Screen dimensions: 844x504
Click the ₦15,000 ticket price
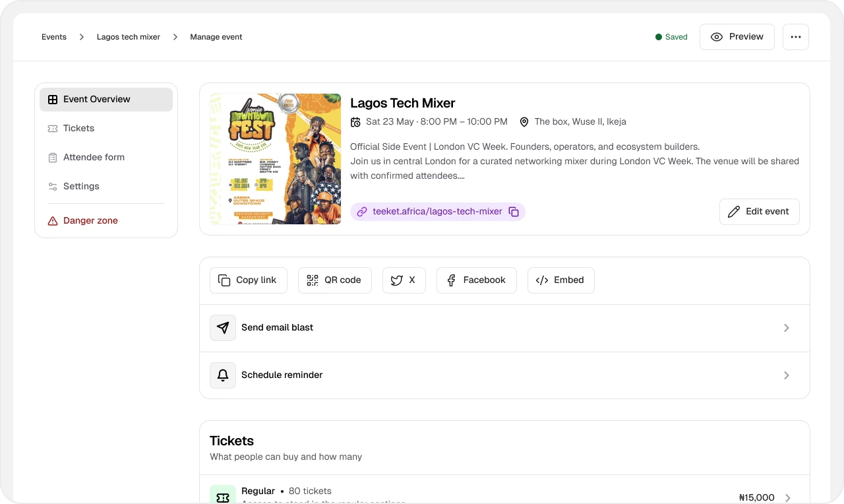tap(757, 498)
